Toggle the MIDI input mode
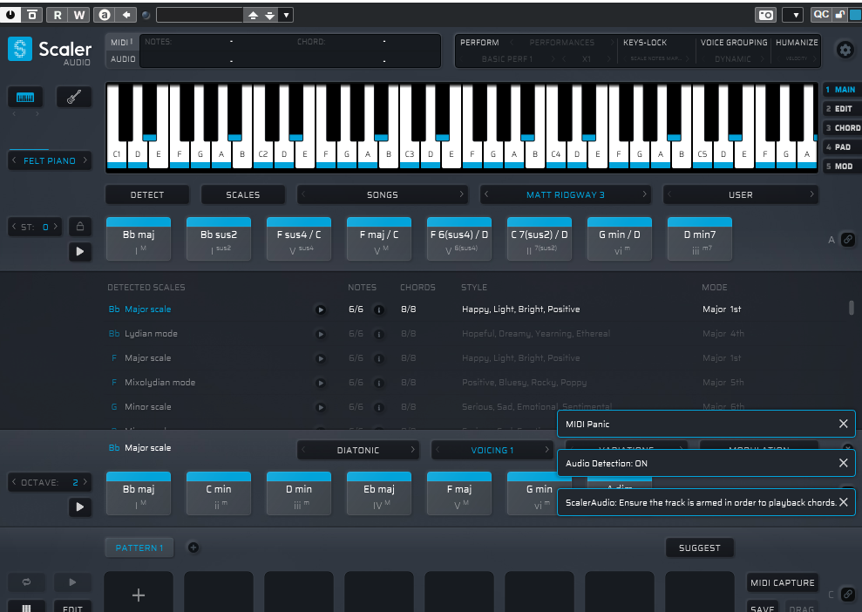 coord(121,42)
